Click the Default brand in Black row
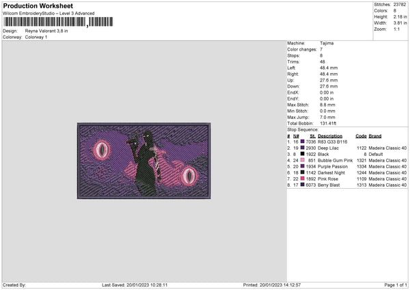 pos(376,154)
